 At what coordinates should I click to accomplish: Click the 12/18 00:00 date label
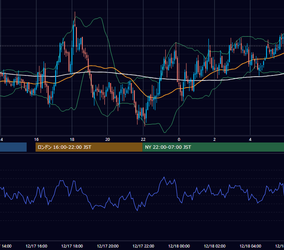(179, 246)
